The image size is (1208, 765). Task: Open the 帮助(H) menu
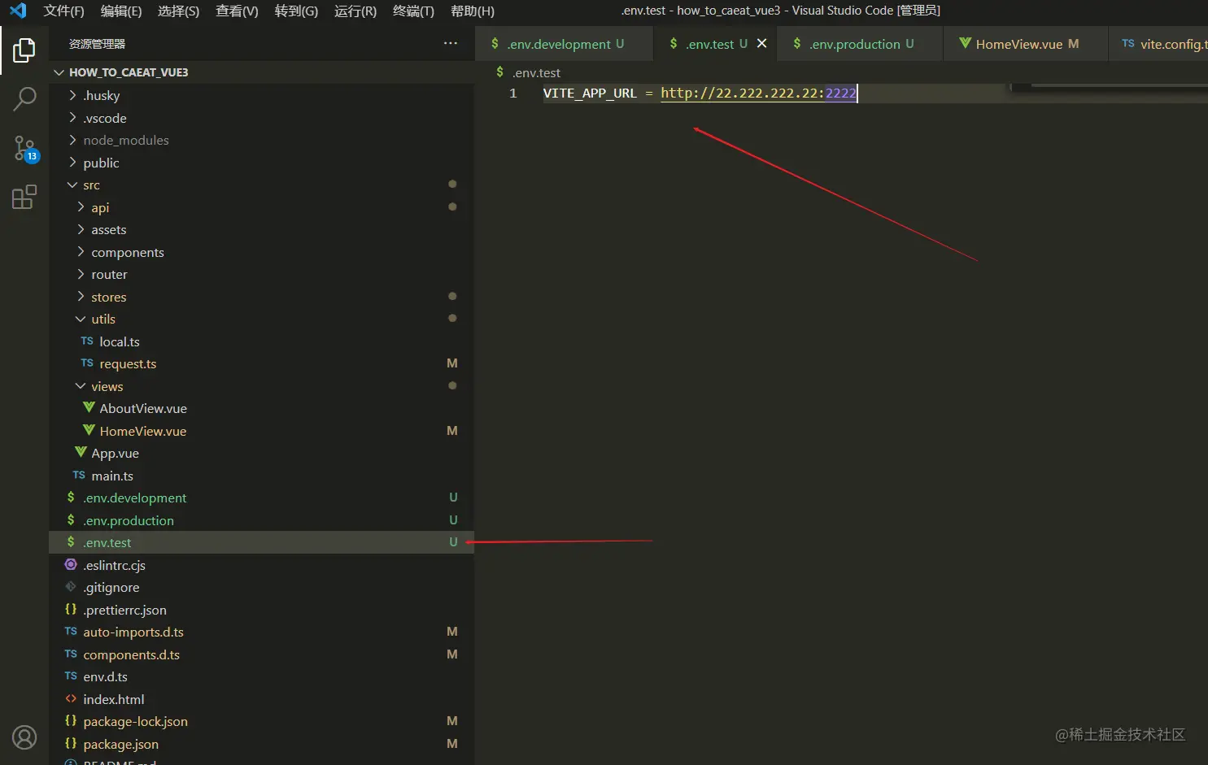point(473,11)
